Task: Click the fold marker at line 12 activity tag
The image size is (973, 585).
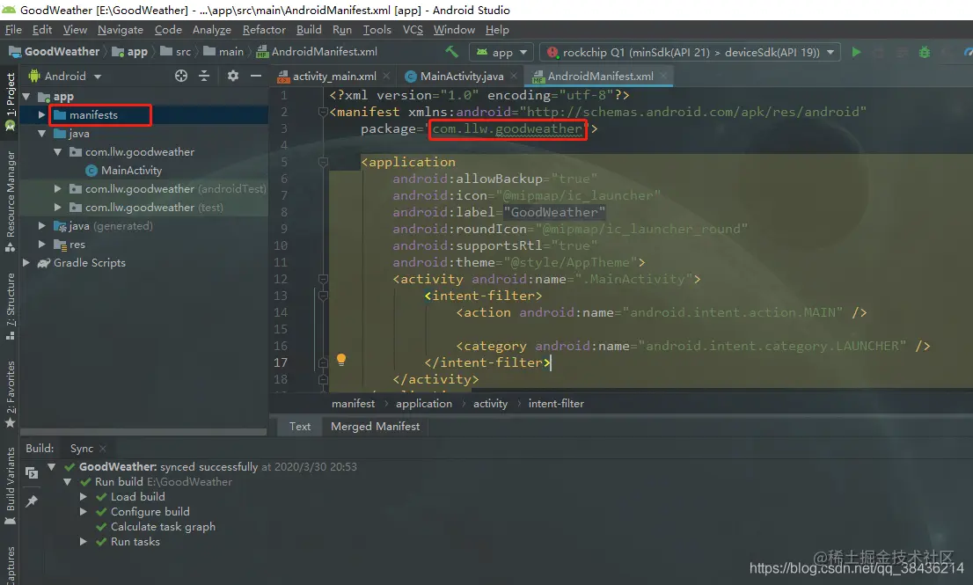Action: tap(323, 279)
